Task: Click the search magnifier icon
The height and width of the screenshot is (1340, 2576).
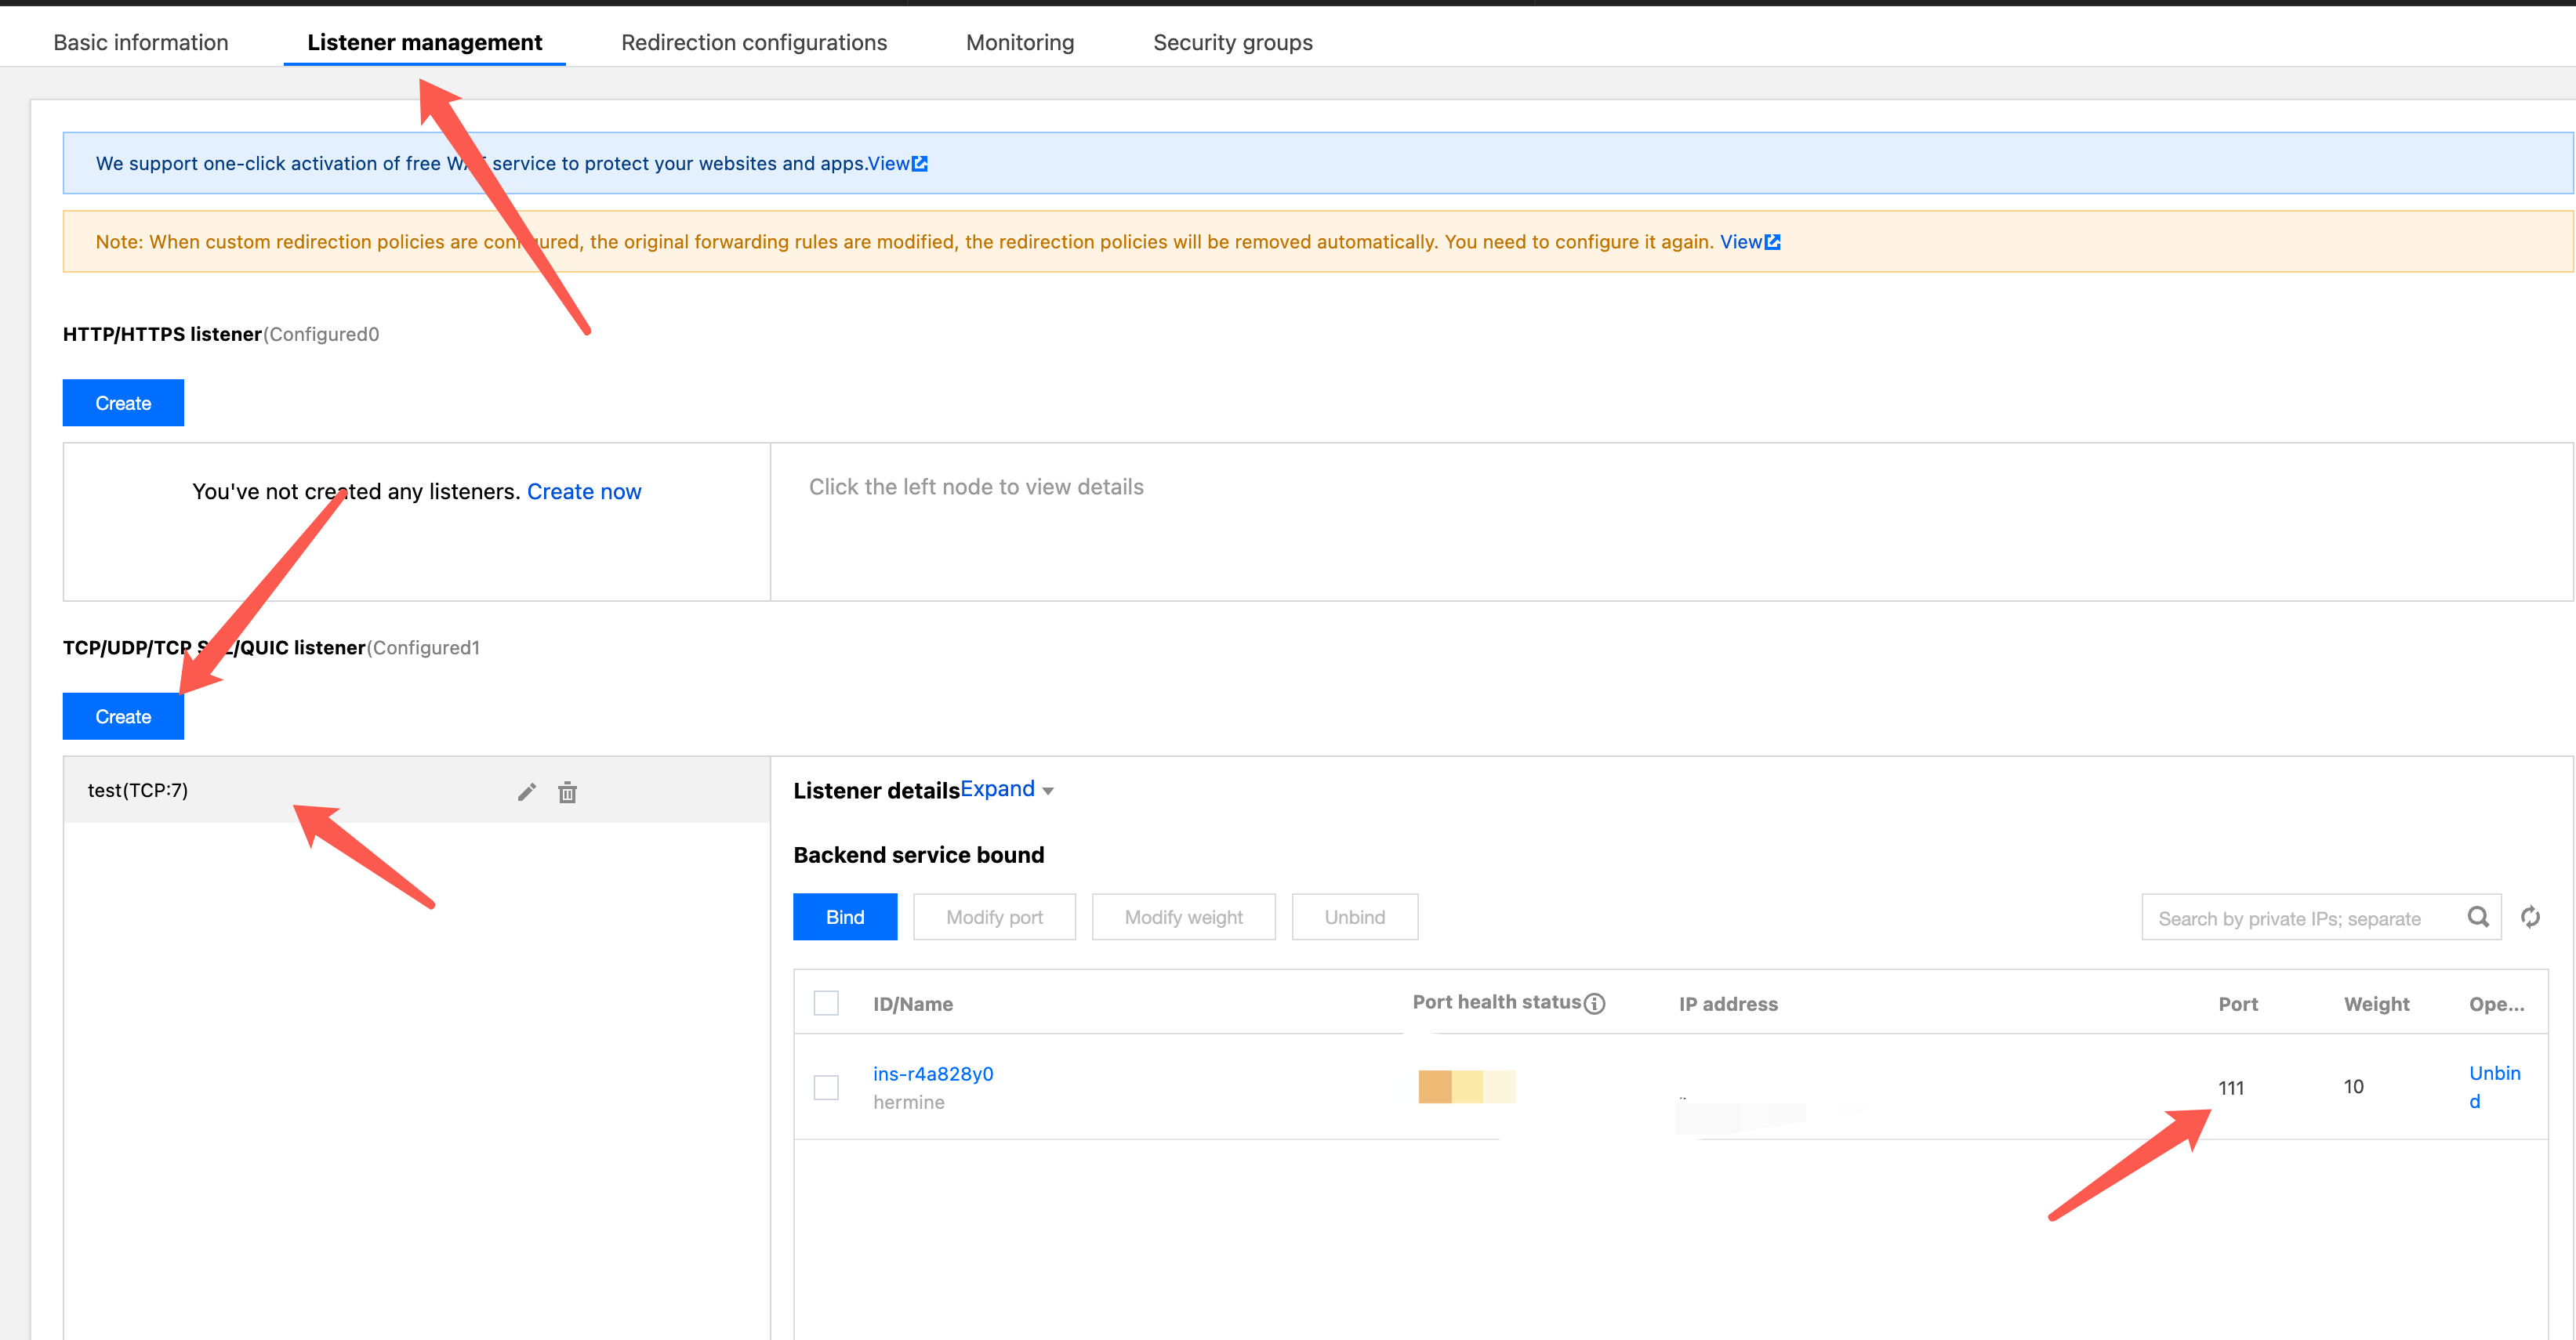Action: [2478, 918]
